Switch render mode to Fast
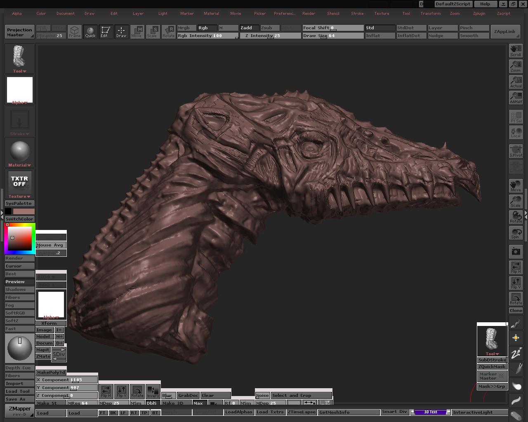This screenshot has height=422, width=528. 19,329
